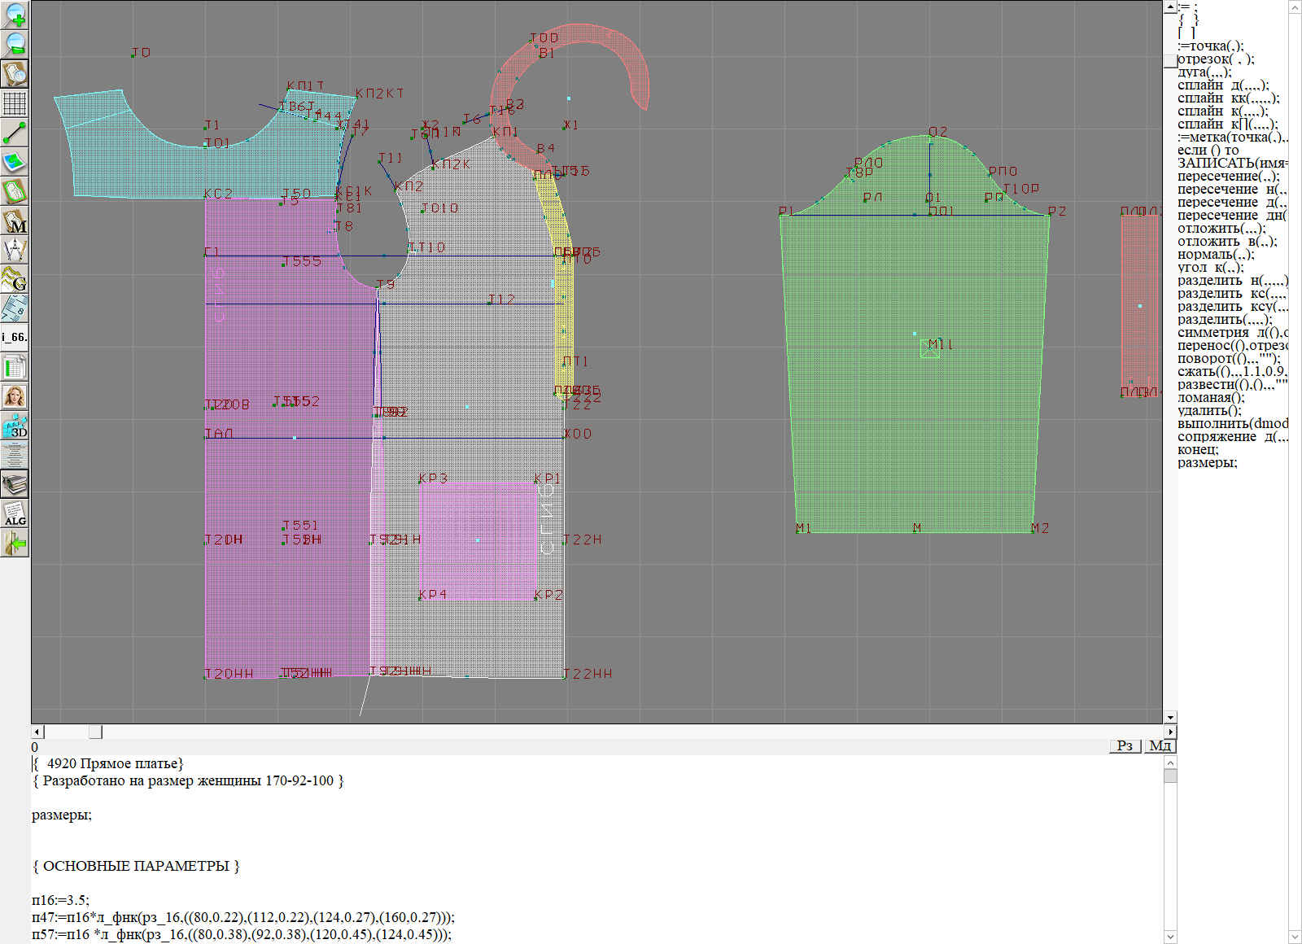Click the code editor scrollbar down arrow
The width and height of the screenshot is (1302, 944).
click(1170, 936)
